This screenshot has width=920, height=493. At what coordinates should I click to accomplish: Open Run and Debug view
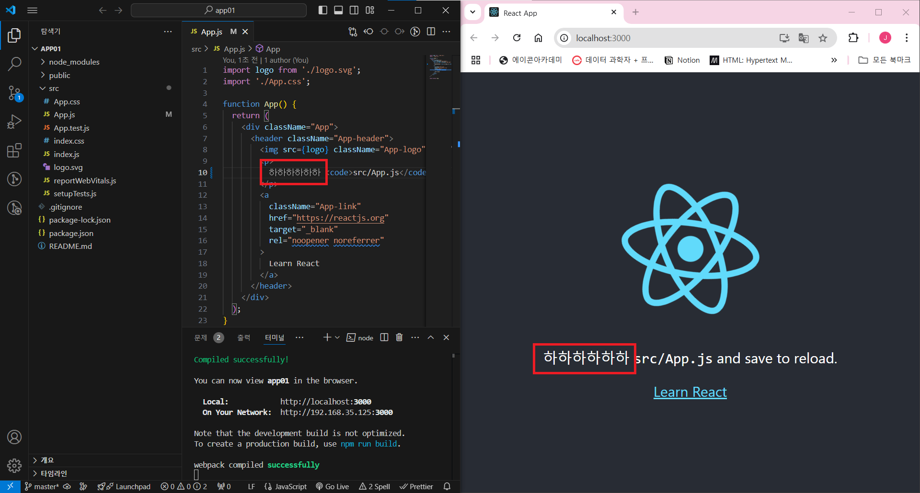(x=14, y=122)
